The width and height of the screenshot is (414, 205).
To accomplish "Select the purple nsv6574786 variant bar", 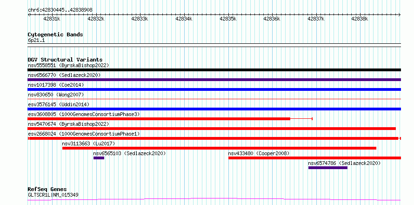I will pos(328,168).
